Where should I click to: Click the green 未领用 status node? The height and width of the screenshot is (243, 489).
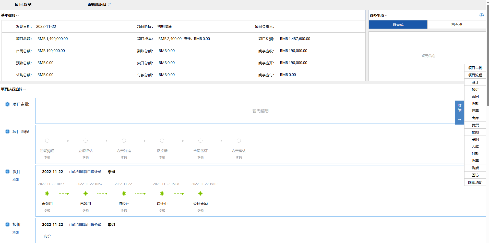pos(47,193)
